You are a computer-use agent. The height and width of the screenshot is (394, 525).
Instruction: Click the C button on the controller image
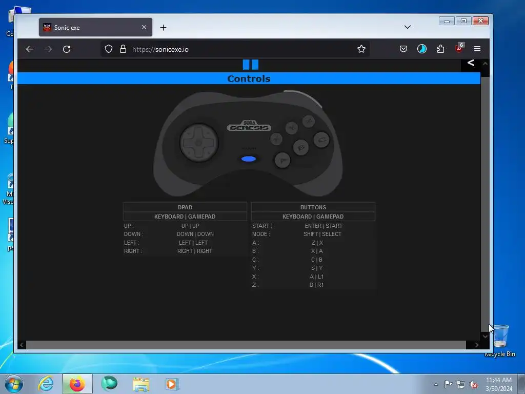(322, 140)
